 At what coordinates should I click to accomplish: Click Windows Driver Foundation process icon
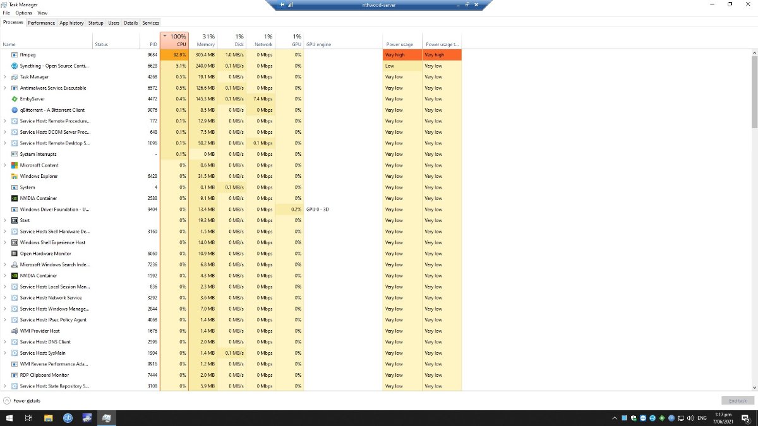pyautogui.click(x=15, y=210)
